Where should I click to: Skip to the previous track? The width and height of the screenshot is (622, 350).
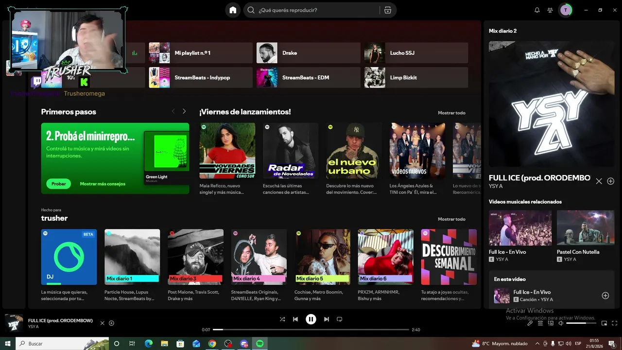tap(295, 319)
